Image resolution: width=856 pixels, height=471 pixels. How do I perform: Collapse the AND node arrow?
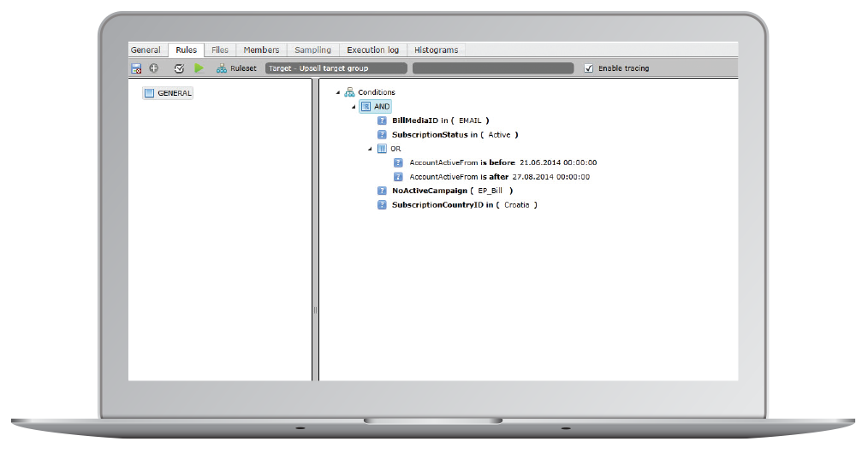354,107
